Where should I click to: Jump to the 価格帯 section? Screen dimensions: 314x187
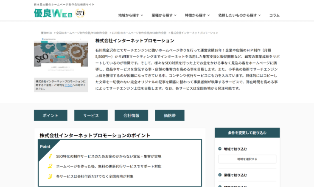(170, 115)
